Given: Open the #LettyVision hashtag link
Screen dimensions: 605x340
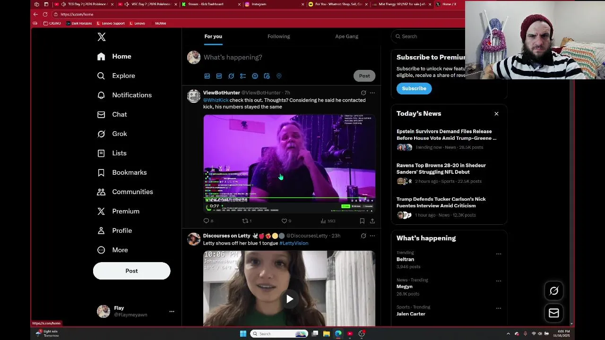Looking at the screenshot, I should coord(294,243).
